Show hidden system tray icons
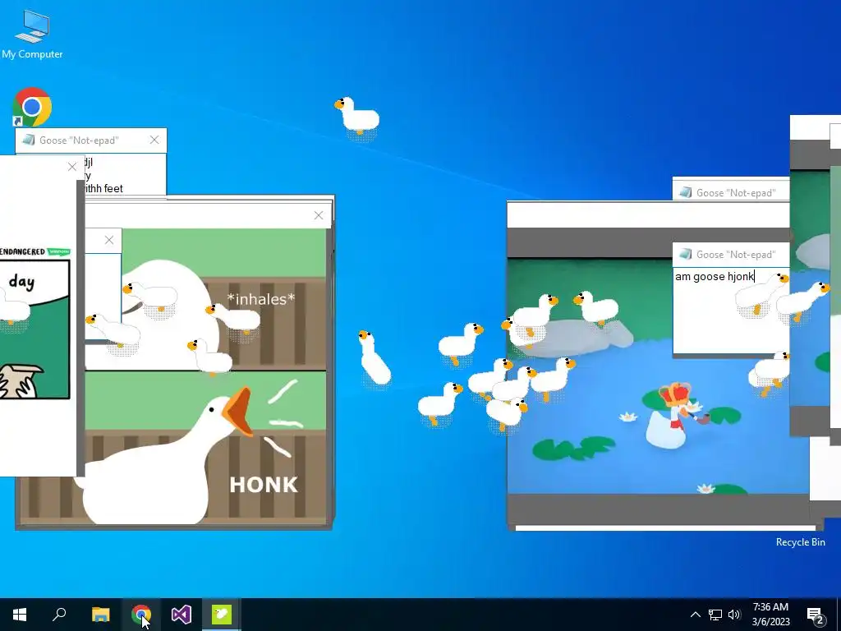The height and width of the screenshot is (631, 841). tap(695, 615)
